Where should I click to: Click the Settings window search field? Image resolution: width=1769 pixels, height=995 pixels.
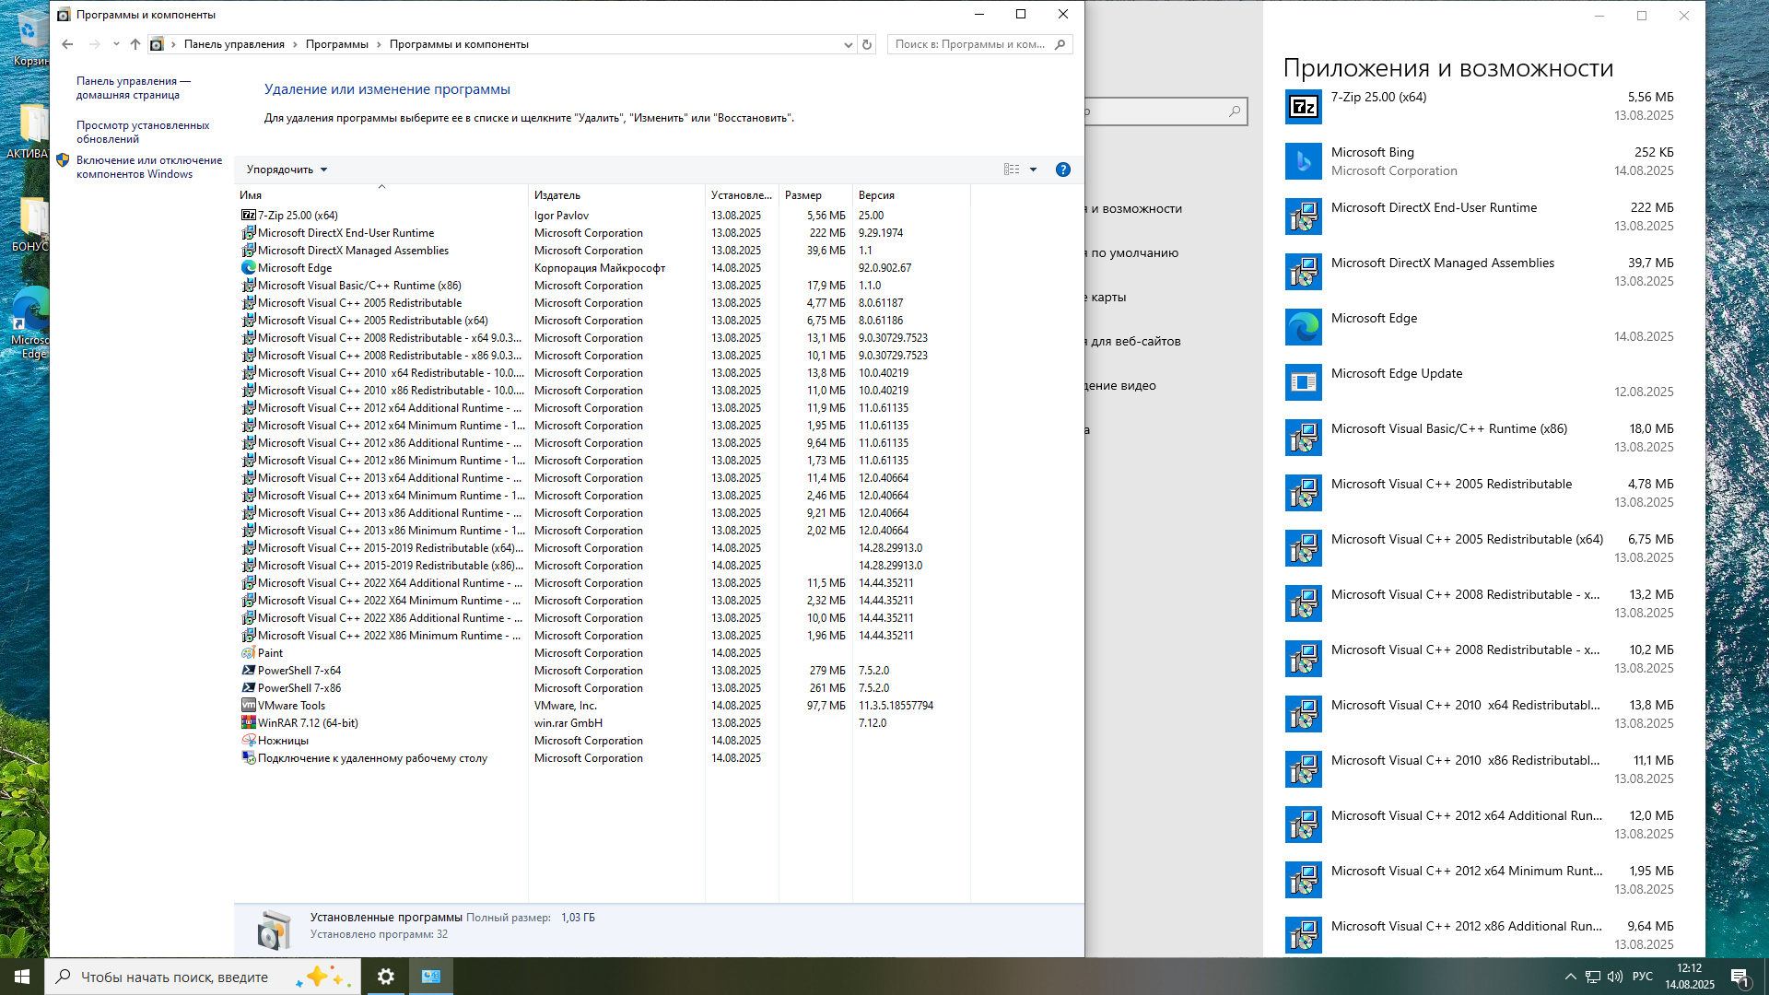pyautogui.click(x=1166, y=111)
